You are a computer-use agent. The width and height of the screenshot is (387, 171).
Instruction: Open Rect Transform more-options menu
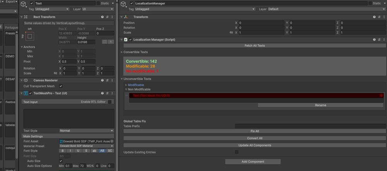tap(112, 17)
